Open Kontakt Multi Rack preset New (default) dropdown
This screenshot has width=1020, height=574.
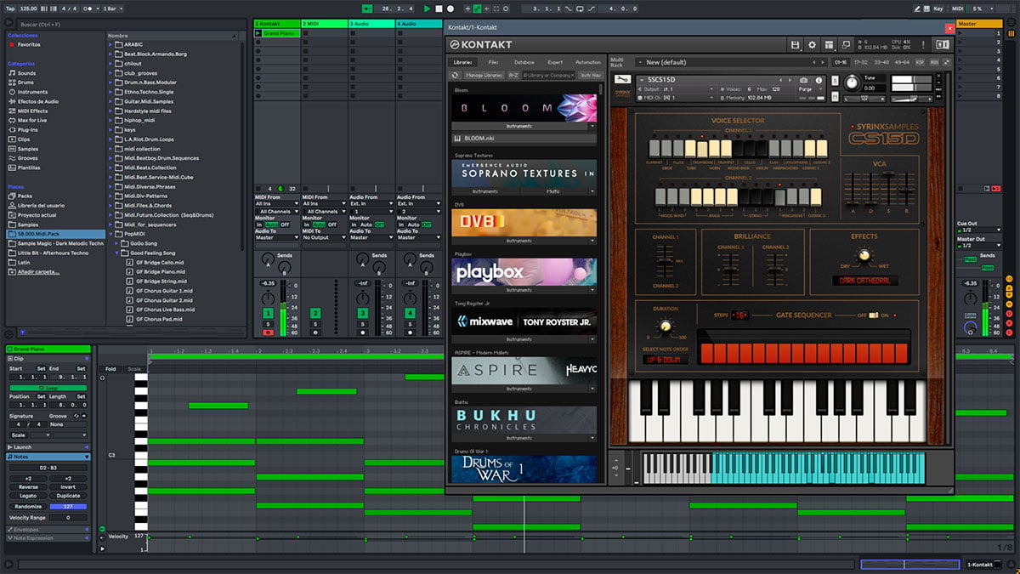pos(731,62)
